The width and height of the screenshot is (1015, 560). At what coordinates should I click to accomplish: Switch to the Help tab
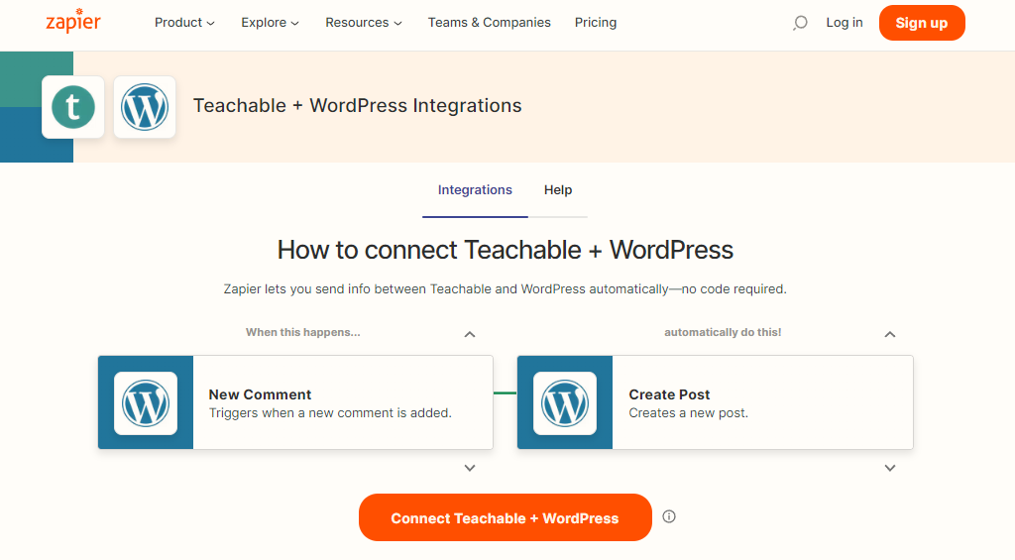point(558,190)
